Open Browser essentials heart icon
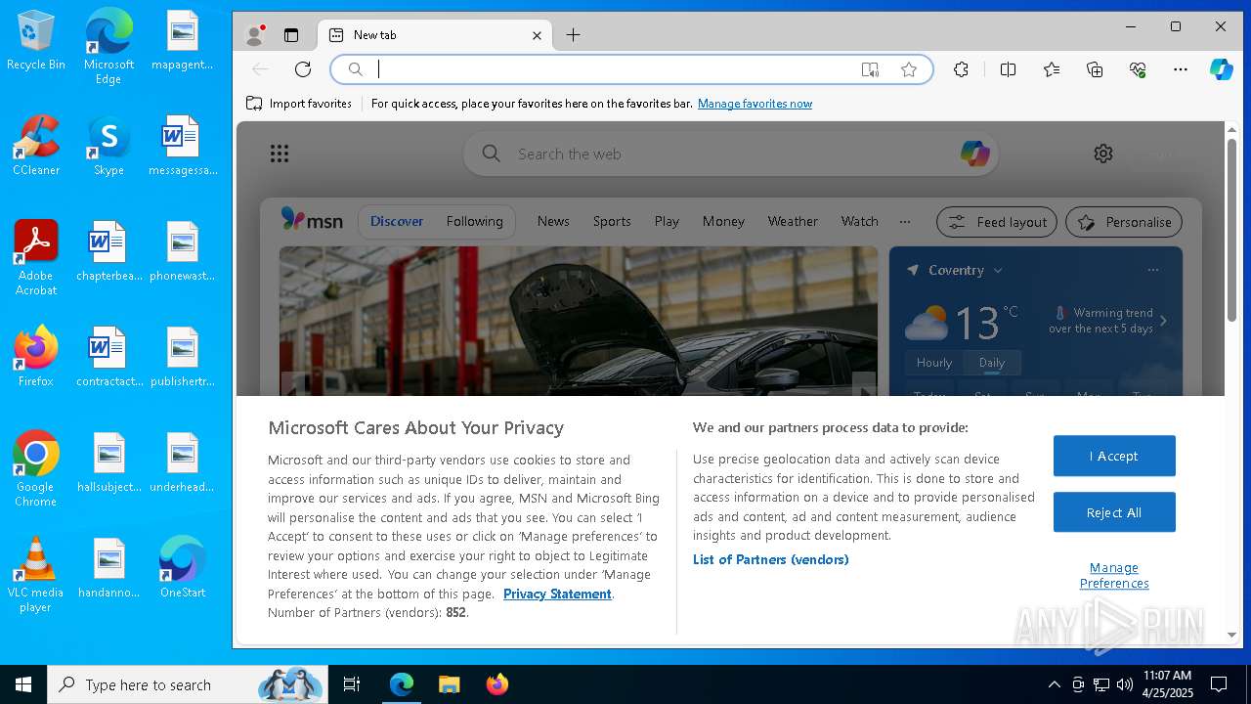 pos(1138,69)
